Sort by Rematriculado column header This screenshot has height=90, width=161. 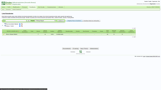[x=69, y=31]
